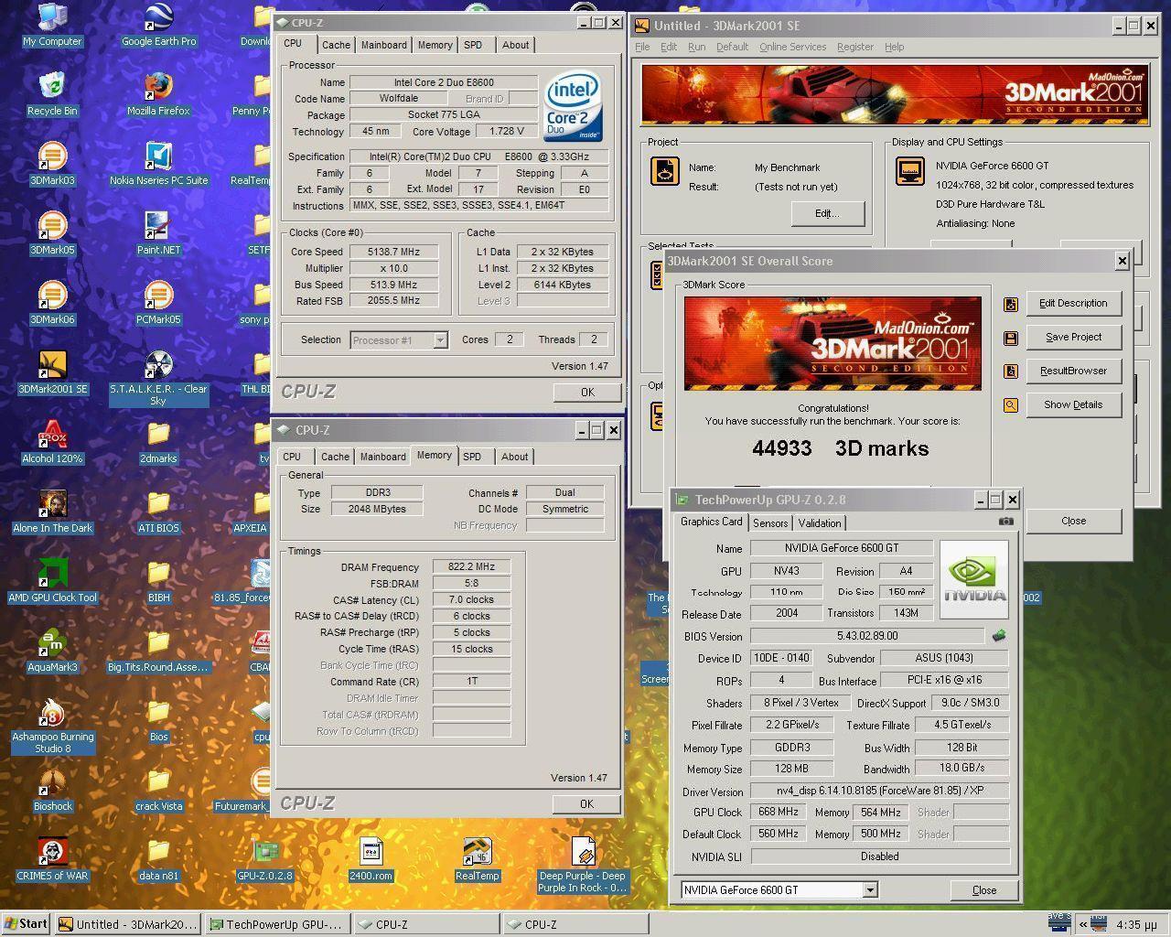1171x937 pixels.
Task: Open GPU-Z.0.2.8 desktop icon
Action: [x=264, y=859]
